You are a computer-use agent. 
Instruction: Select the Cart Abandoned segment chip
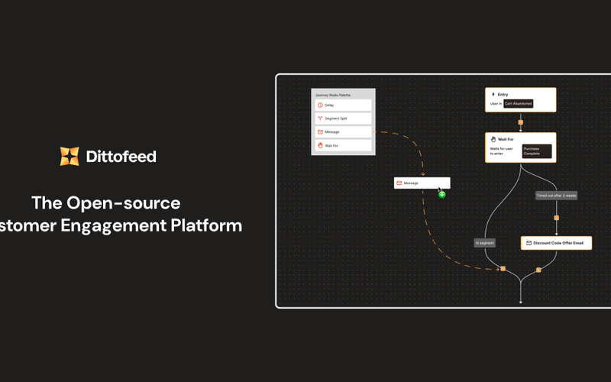(519, 104)
